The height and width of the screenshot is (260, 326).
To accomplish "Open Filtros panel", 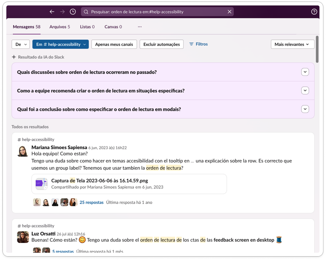I will pos(198,44).
